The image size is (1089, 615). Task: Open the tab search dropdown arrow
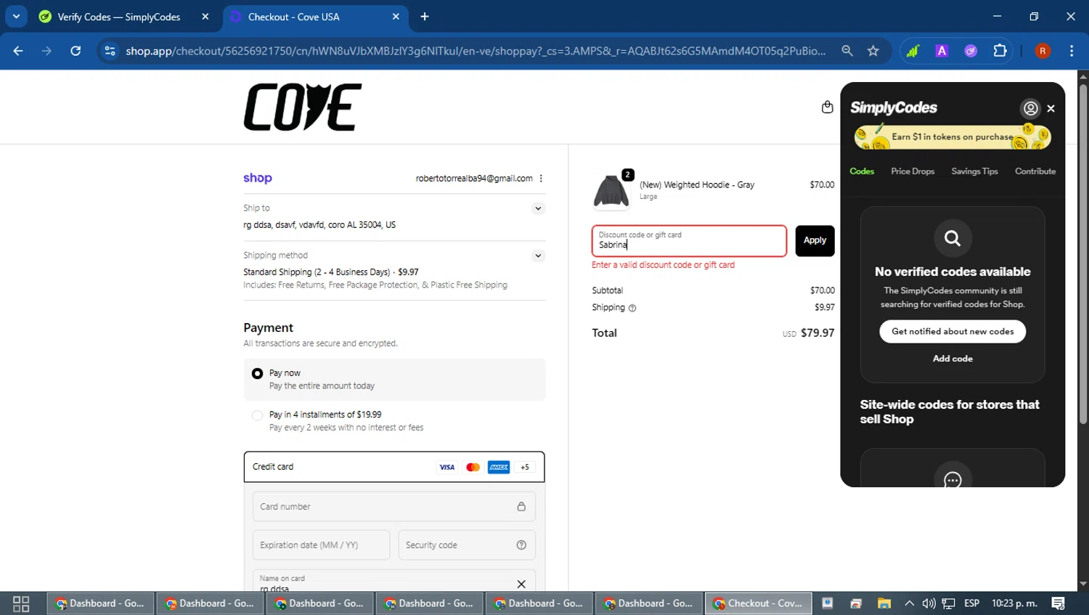point(16,16)
